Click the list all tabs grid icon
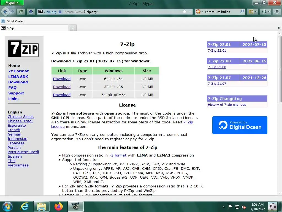 (x=279, y=28)
